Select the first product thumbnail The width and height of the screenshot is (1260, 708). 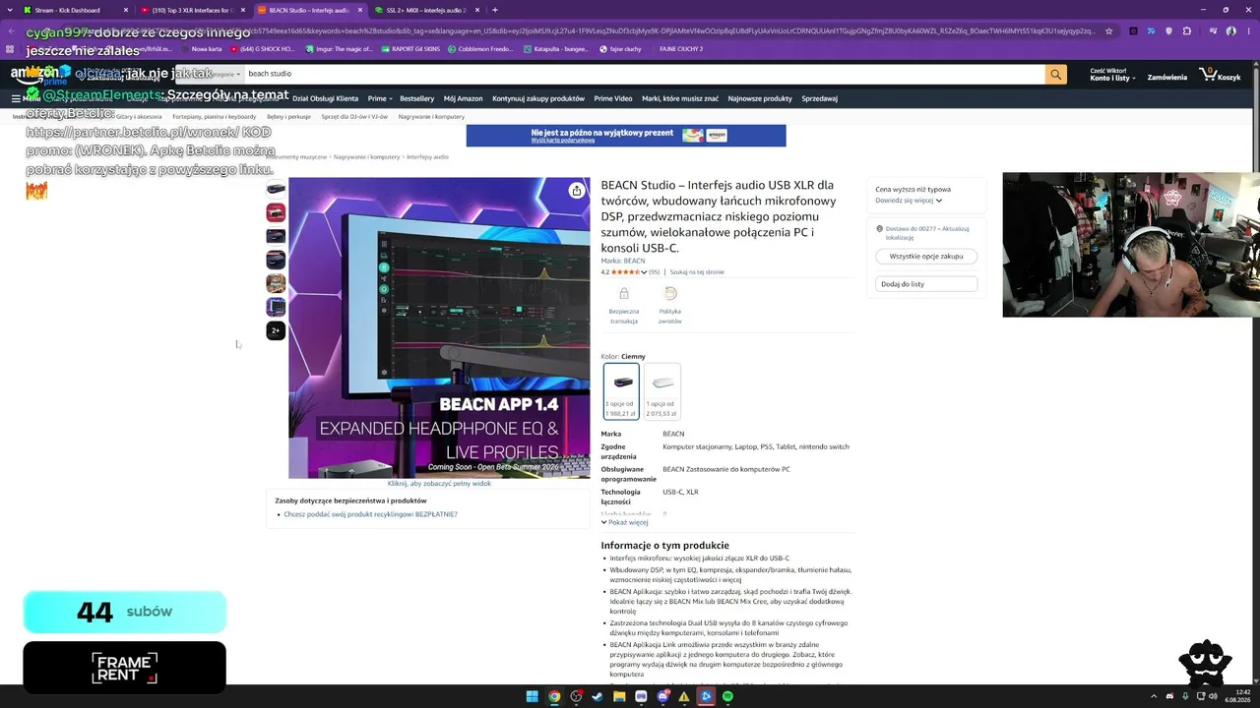pyautogui.click(x=276, y=189)
